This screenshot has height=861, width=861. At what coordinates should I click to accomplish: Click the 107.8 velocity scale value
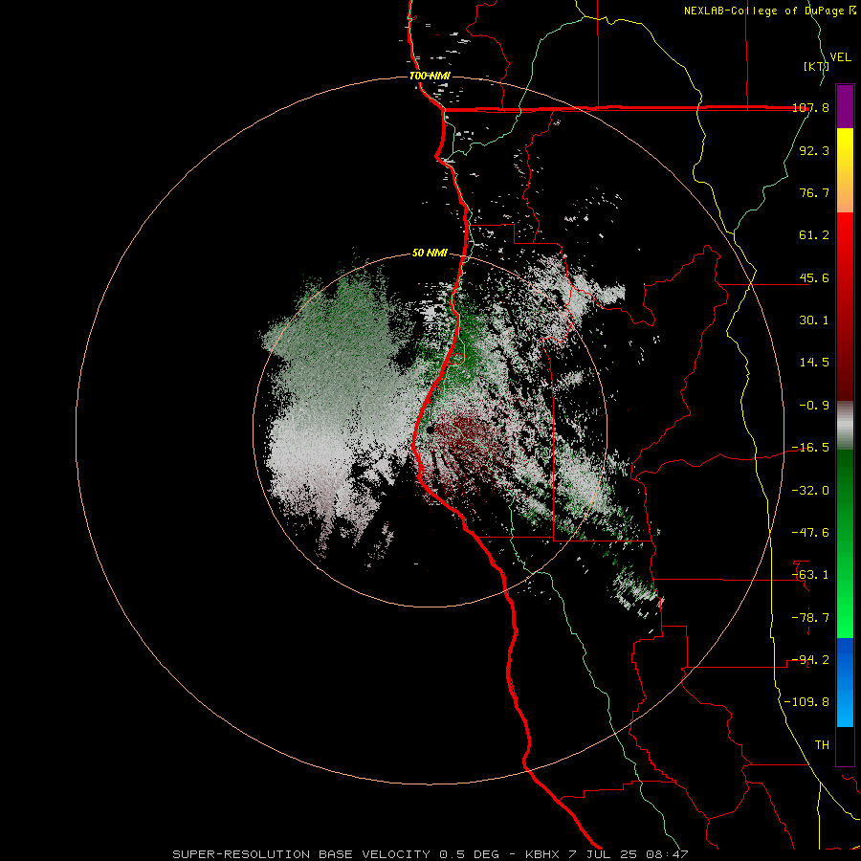click(811, 107)
